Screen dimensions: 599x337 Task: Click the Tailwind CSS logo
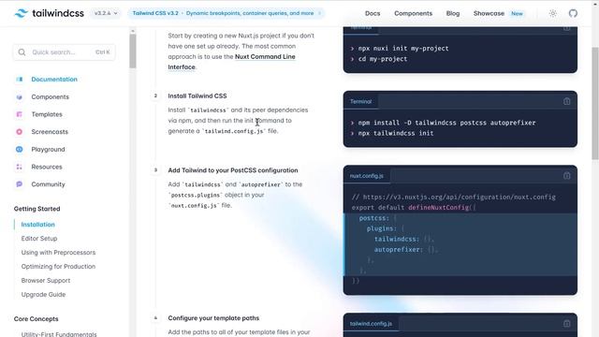coord(49,13)
